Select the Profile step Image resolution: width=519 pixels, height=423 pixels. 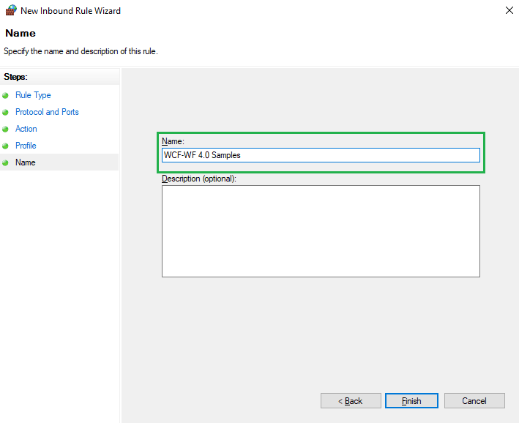click(x=26, y=146)
